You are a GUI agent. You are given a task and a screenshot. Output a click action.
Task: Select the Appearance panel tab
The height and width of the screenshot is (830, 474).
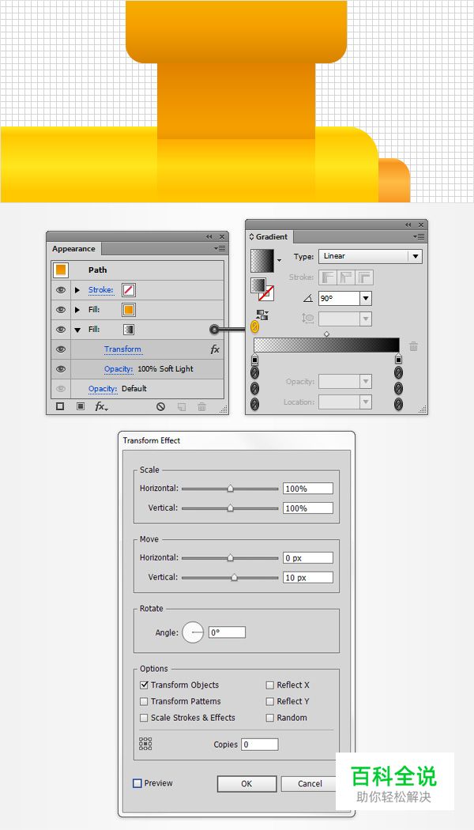coord(73,248)
